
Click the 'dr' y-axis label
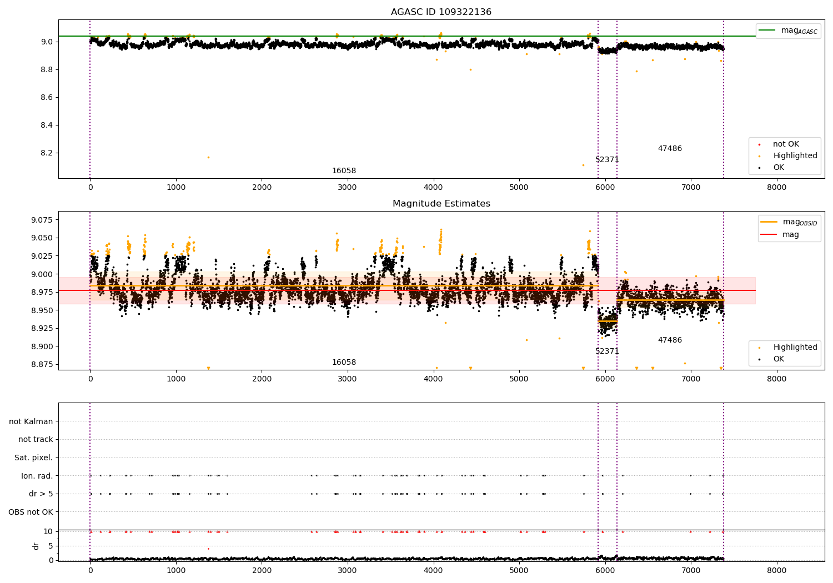tap(36, 546)
